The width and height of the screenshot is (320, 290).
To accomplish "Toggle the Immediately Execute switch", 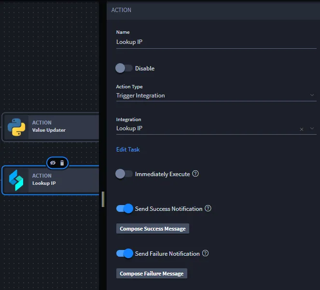I will (x=124, y=174).
